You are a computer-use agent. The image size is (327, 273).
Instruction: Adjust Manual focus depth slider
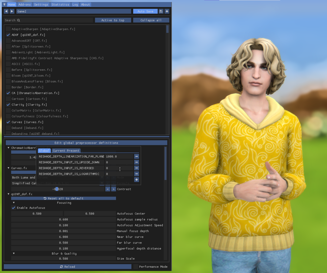tap(63, 231)
